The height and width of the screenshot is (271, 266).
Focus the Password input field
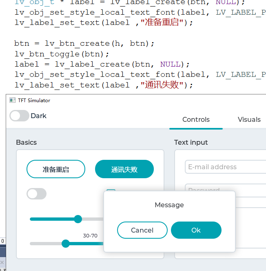[x=226, y=188]
